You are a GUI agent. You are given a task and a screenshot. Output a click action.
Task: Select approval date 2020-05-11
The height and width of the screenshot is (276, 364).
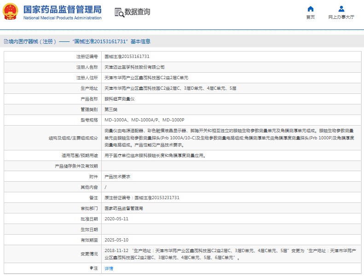coord(116,219)
